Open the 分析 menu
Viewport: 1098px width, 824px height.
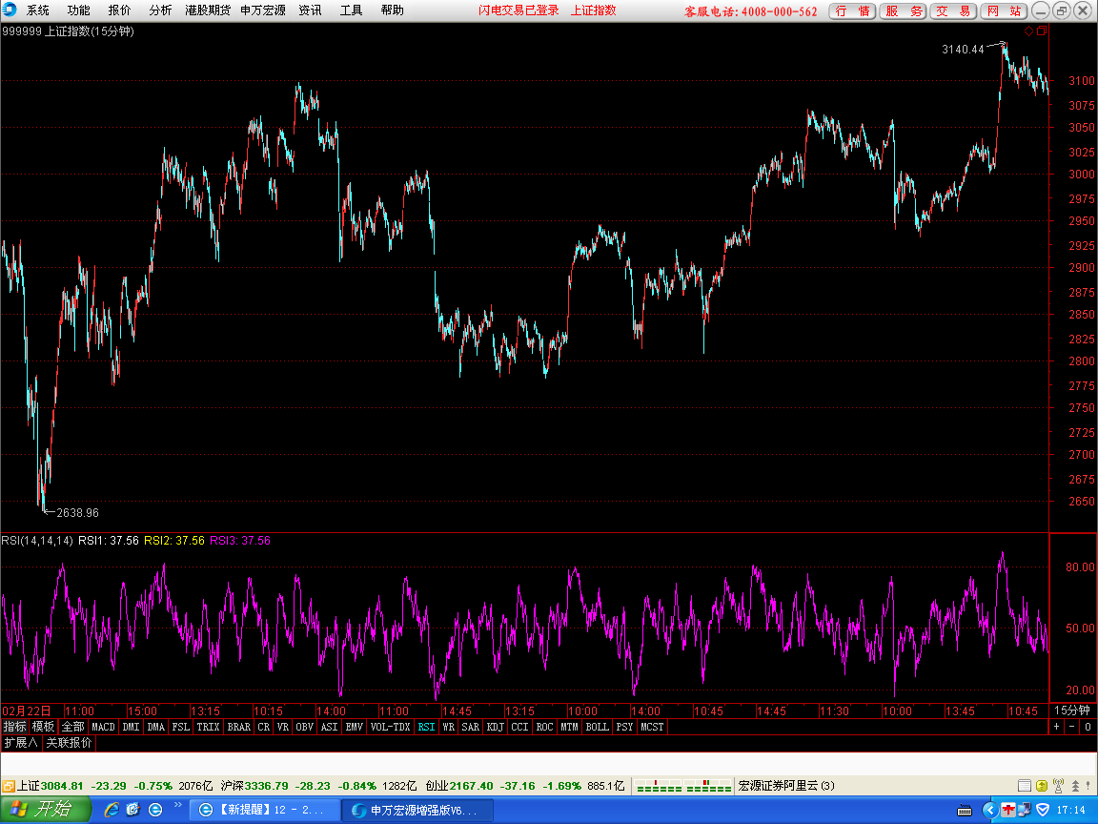pos(160,10)
